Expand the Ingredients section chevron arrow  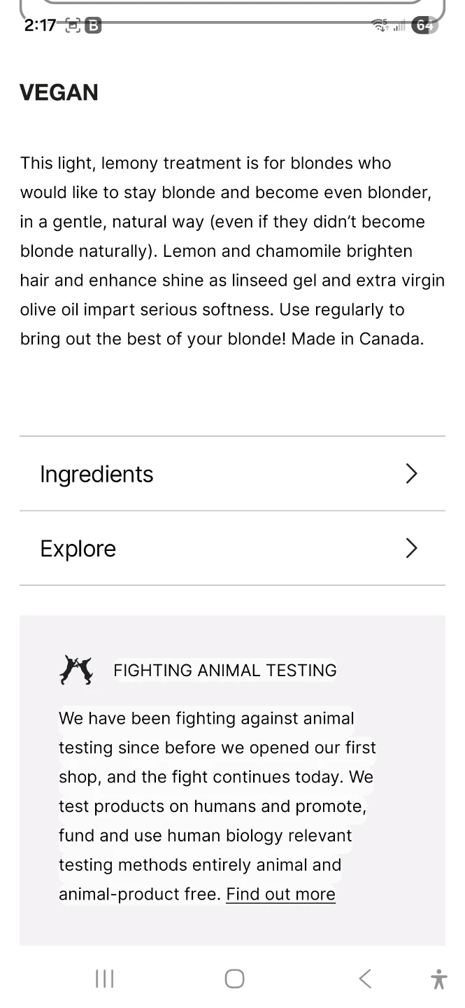411,474
